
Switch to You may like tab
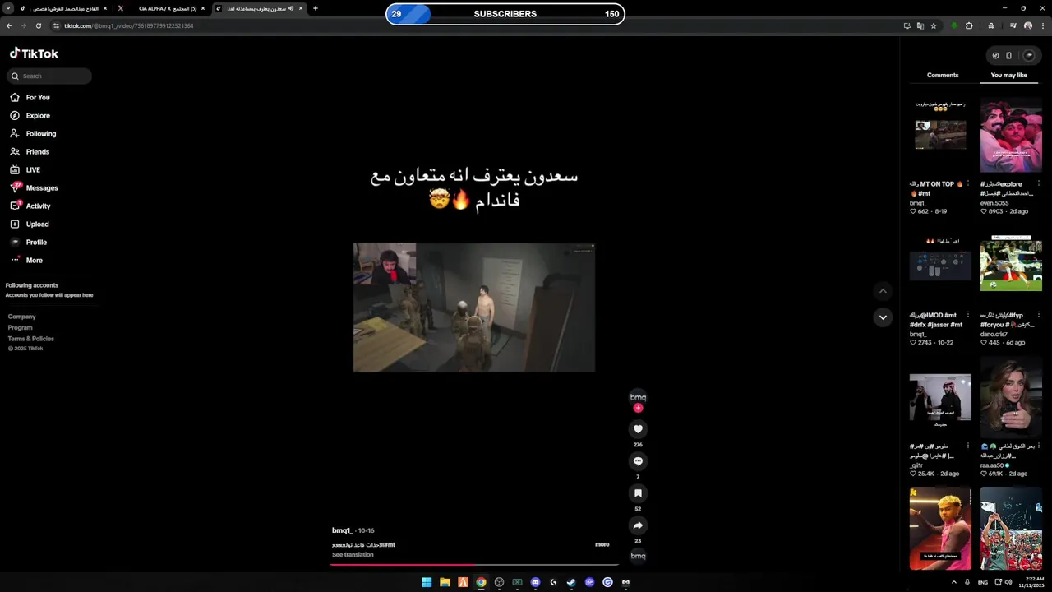(1008, 75)
